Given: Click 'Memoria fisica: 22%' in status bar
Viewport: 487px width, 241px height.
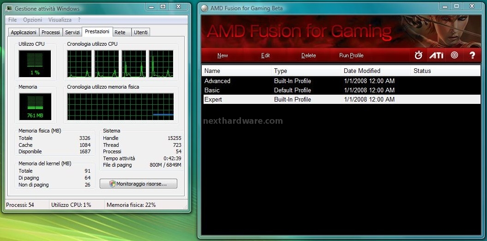Looking at the screenshot, I should 131,205.
